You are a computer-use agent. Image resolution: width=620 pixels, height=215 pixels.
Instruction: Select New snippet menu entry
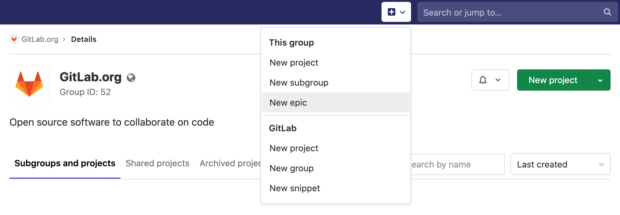tap(295, 188)
